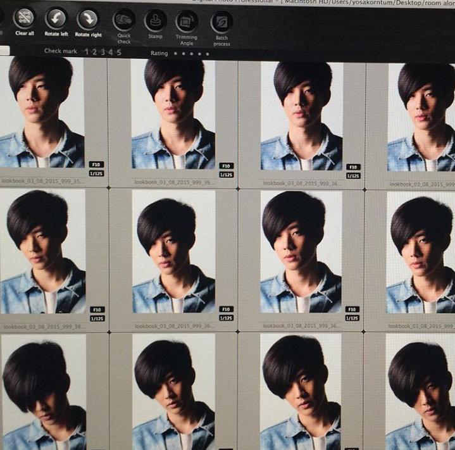The image size is (455, 450).
Task: Click the file name under middle-row second thumbnail
Action: (x=175, y=327)
